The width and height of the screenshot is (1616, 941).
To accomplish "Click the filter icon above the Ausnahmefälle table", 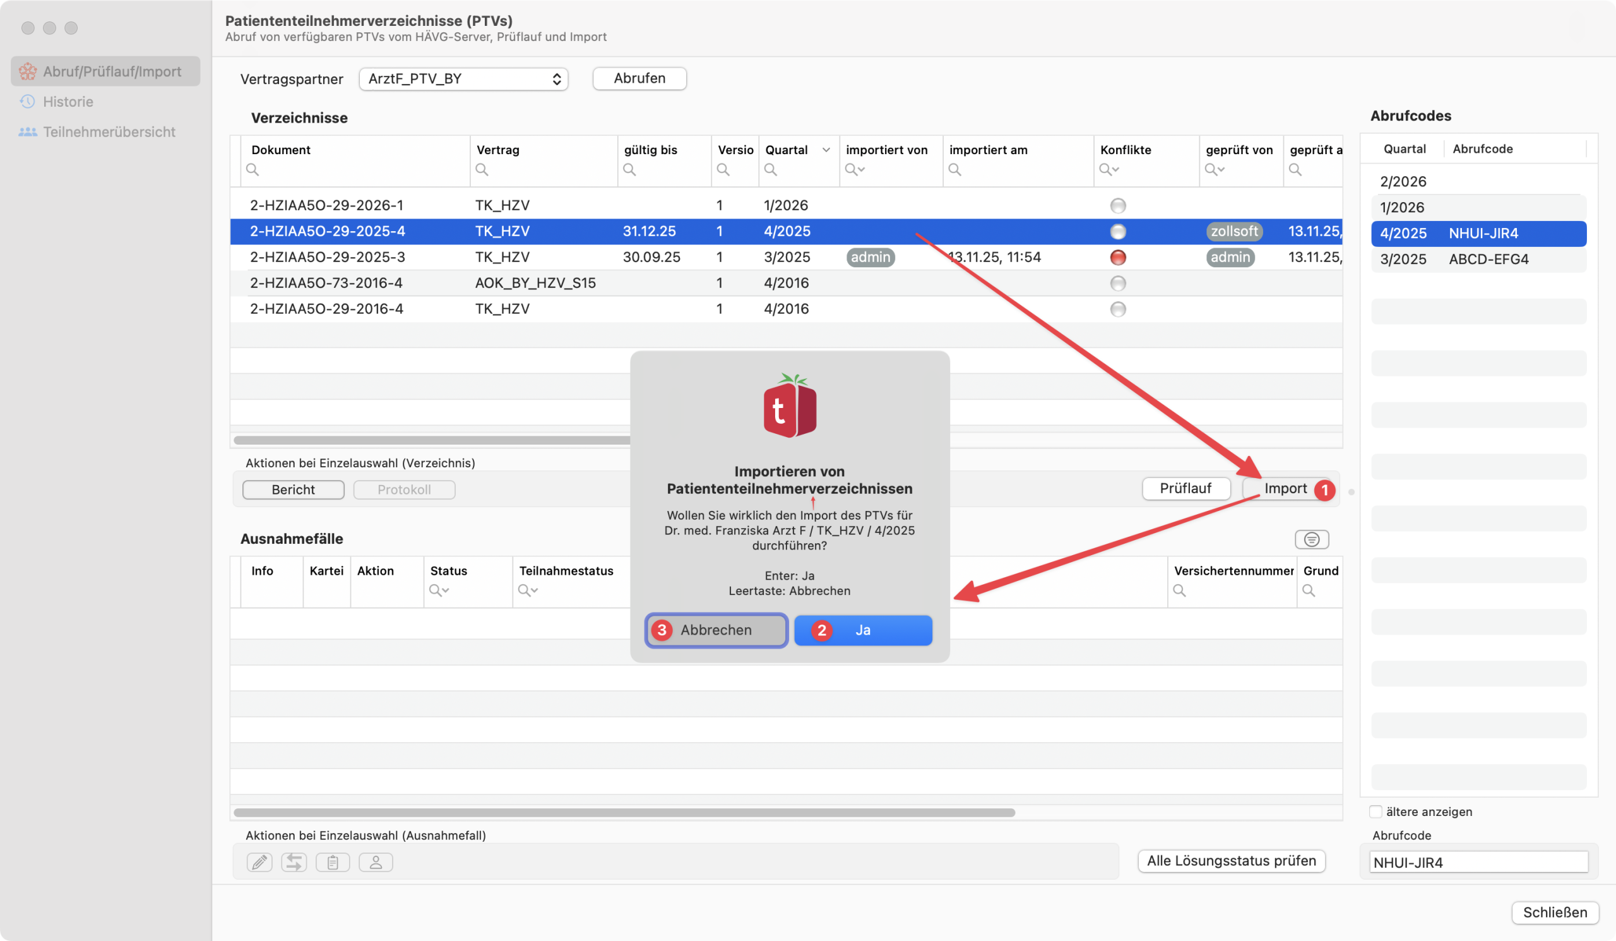I will (1311, 539).
